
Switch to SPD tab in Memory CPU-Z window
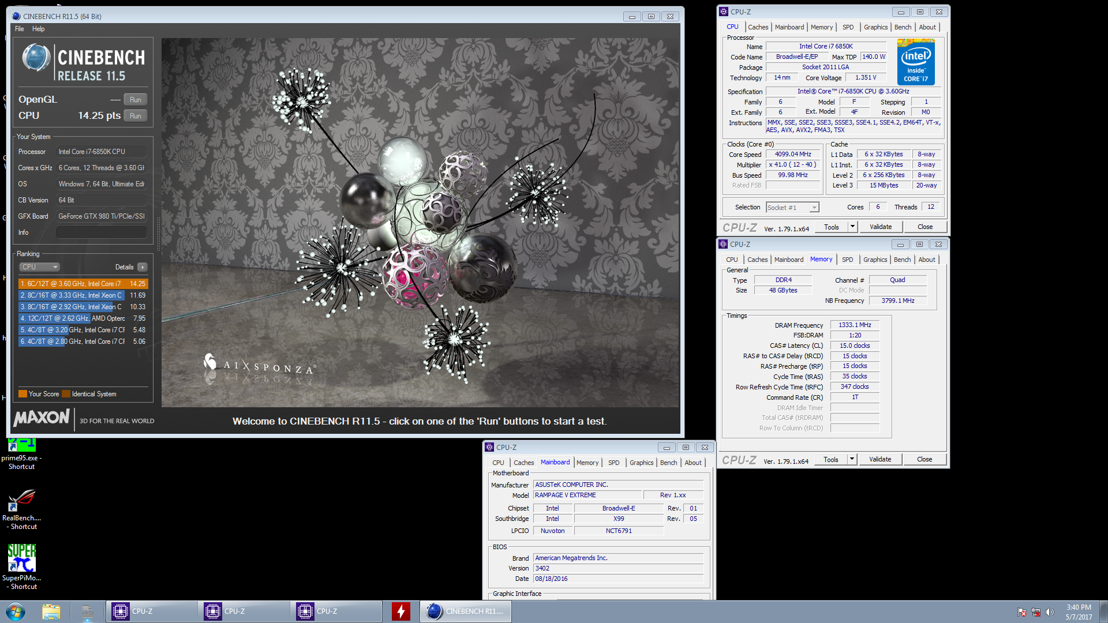click(x=847, y=260)
